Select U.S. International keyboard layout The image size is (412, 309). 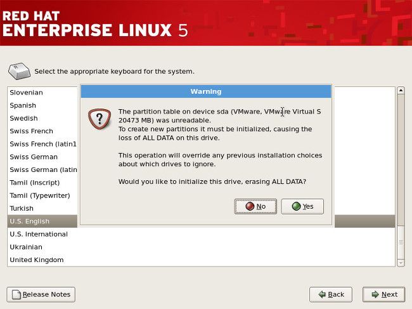point(202,234)
